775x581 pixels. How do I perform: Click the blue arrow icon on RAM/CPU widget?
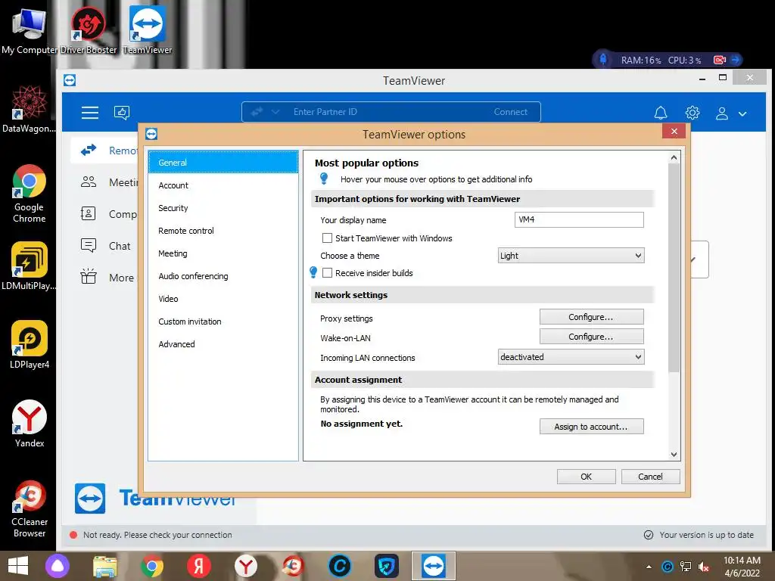(736, 60)
